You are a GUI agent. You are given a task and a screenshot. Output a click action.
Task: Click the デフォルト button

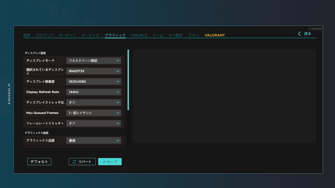[x=39, y=161]
